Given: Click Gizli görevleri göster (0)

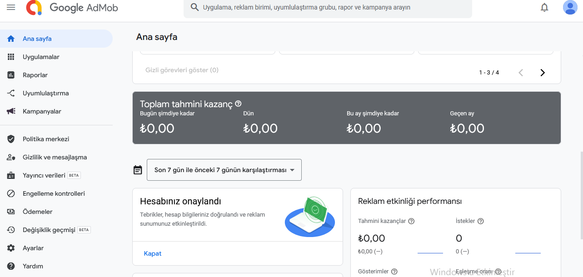Looking at the screenshot, I should [x=182, y=70].
